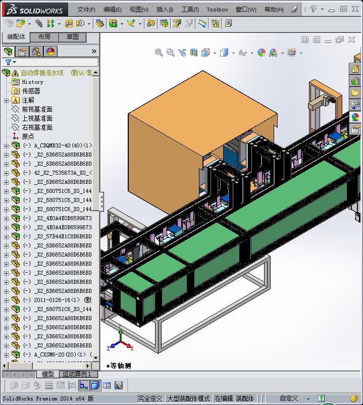Click the Apply Scene icon

[273, 53]
